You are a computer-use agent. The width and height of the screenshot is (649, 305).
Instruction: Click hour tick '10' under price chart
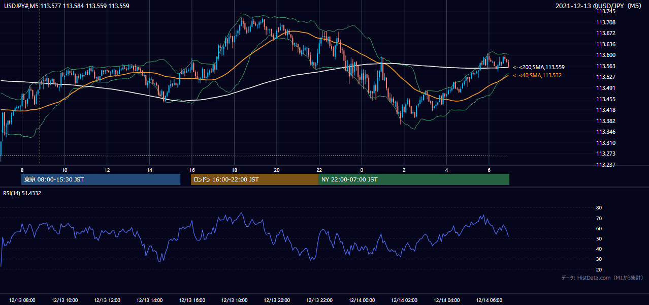point(64,170)
